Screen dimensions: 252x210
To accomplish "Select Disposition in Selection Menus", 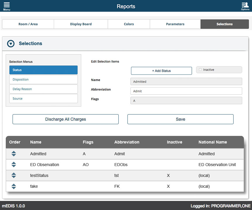I will point(43,79).
